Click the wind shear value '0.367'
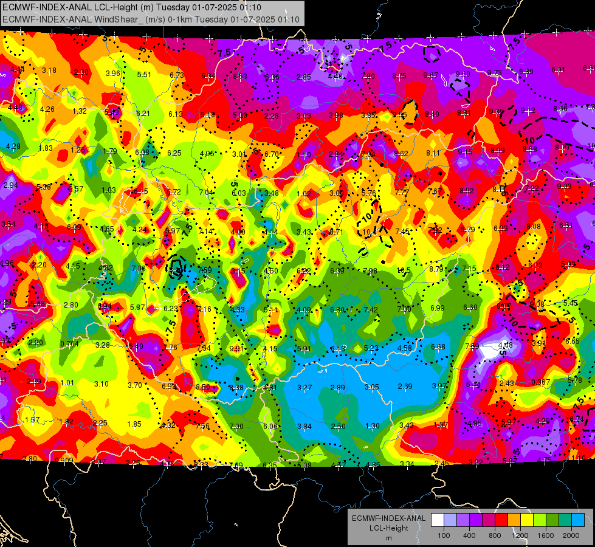Screen dimensions: 595x547 click(540, 382)
